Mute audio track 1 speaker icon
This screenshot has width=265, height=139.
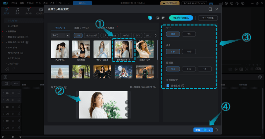tap(13, 100)
